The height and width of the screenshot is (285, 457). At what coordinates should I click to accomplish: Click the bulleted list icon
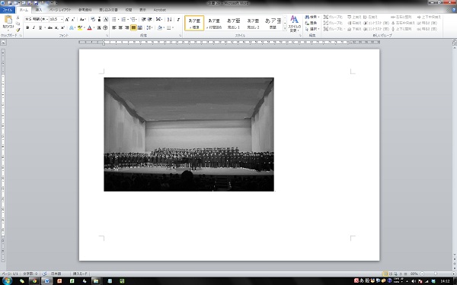tap(114, 20)
